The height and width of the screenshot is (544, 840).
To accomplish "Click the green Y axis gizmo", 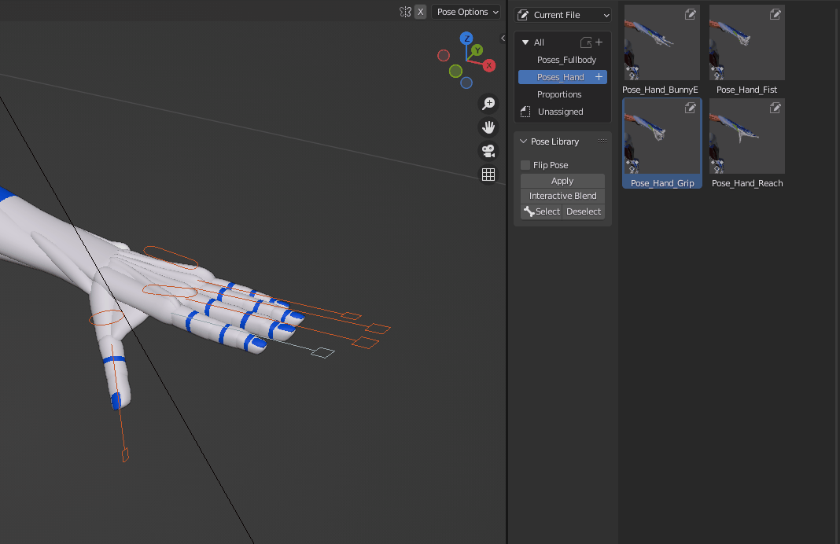I will (477, 50).
